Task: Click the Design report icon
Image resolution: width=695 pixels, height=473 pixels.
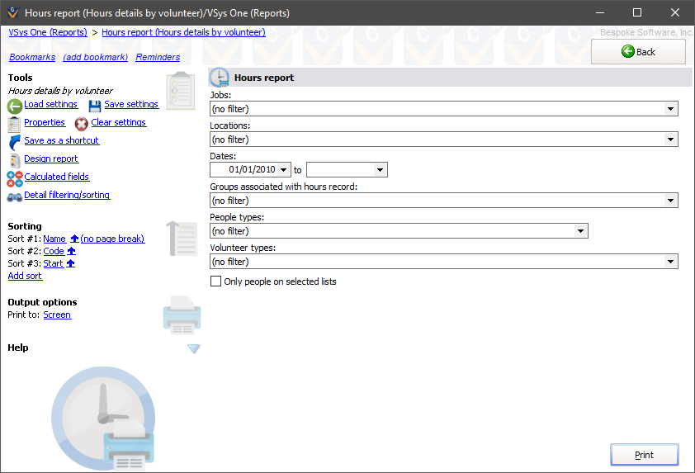Action: (15, 159)
